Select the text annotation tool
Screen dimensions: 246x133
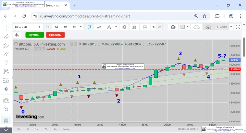[x=6, y=62]
